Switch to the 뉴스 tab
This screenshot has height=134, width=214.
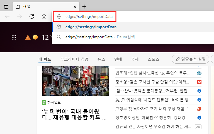[x=101, y=59]
